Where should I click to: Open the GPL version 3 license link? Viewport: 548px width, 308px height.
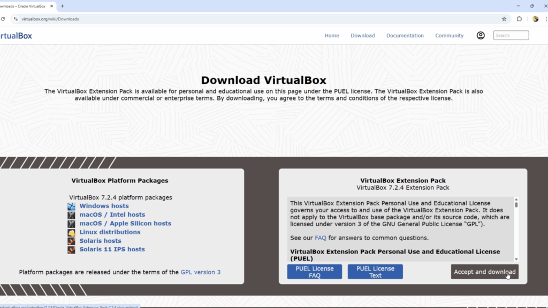click(201, 272)
